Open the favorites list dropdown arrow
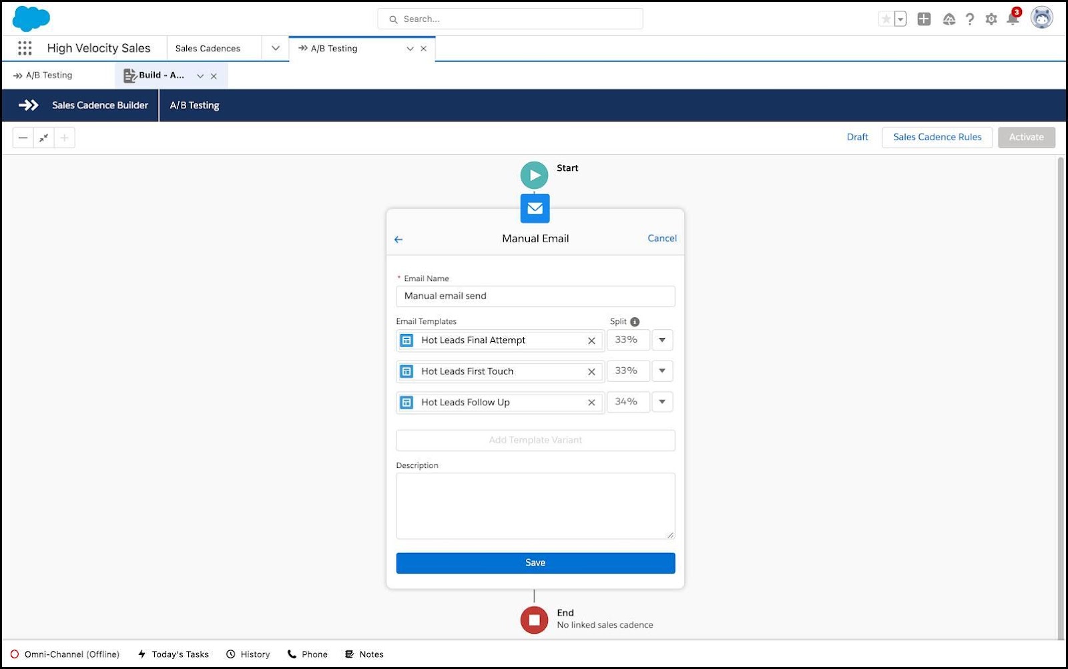This screenshot has height=669, width=1068. click(900, 19)
